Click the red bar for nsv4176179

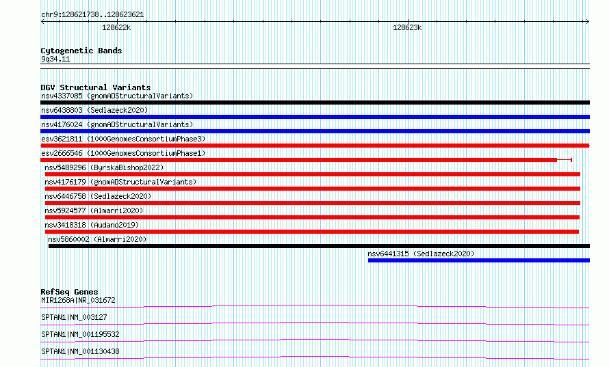(x=313, y=189)
